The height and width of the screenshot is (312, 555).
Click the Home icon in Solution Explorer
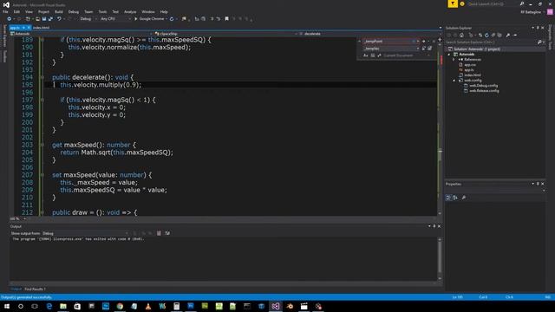[x=461, y=35]
